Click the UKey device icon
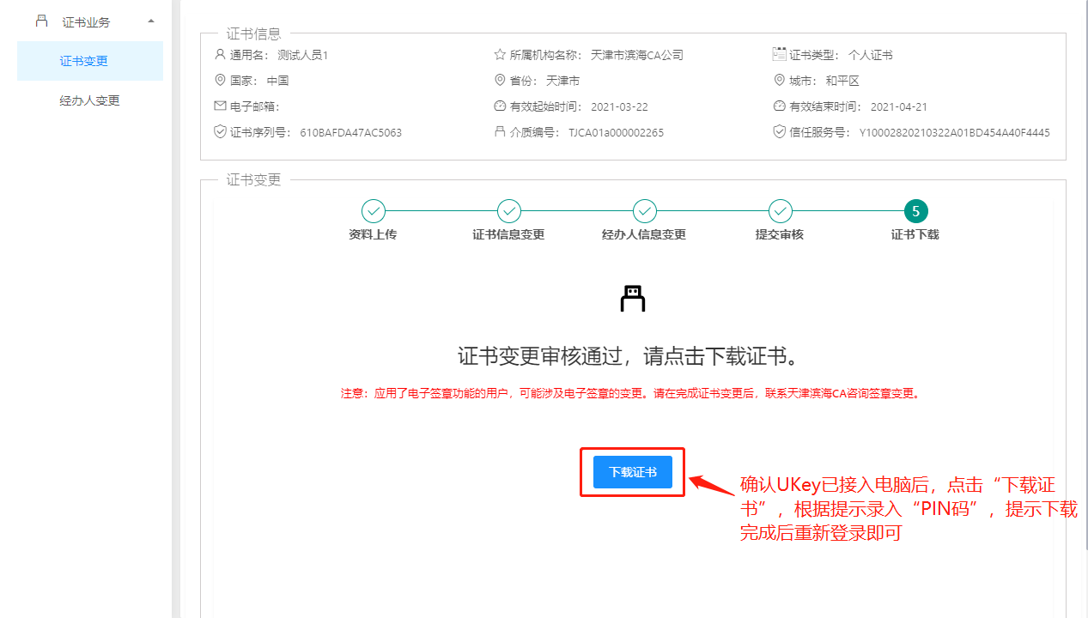The height and width of the screenshot is (618, 1088). (x=632, y=298)
